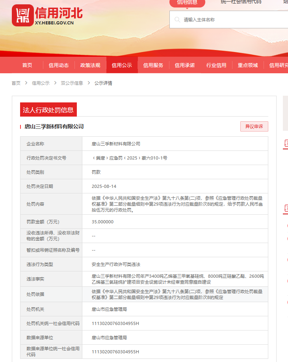288x362 pixels.
Task: Go to 首页 in the breadcrumb
Action: [x=16, y=83]
